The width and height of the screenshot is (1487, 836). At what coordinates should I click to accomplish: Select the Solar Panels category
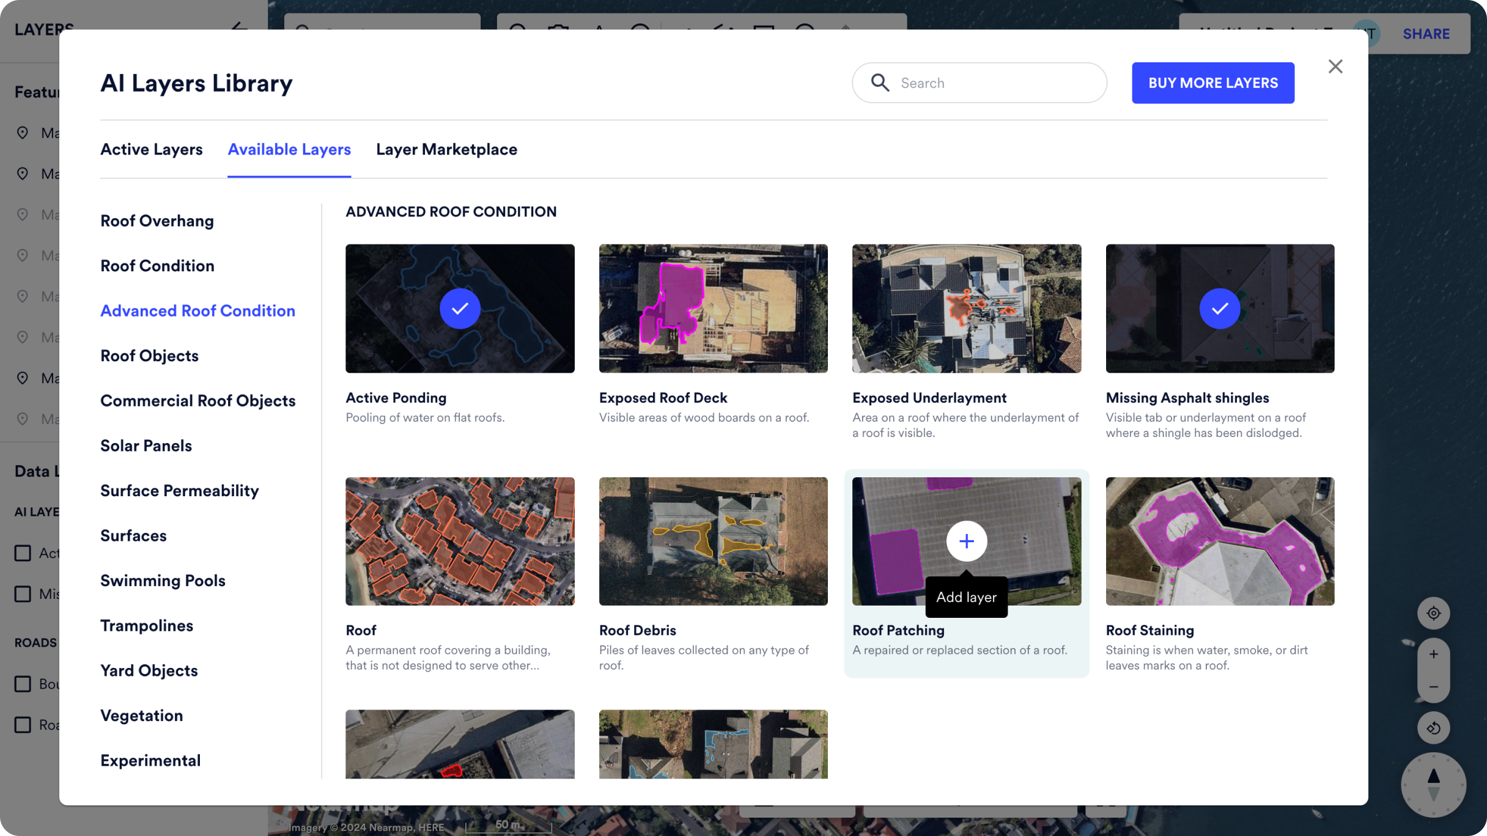tap(146, 446)
